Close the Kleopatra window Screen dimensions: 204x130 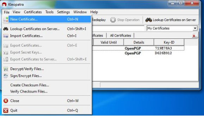click(x=192, y=3)
